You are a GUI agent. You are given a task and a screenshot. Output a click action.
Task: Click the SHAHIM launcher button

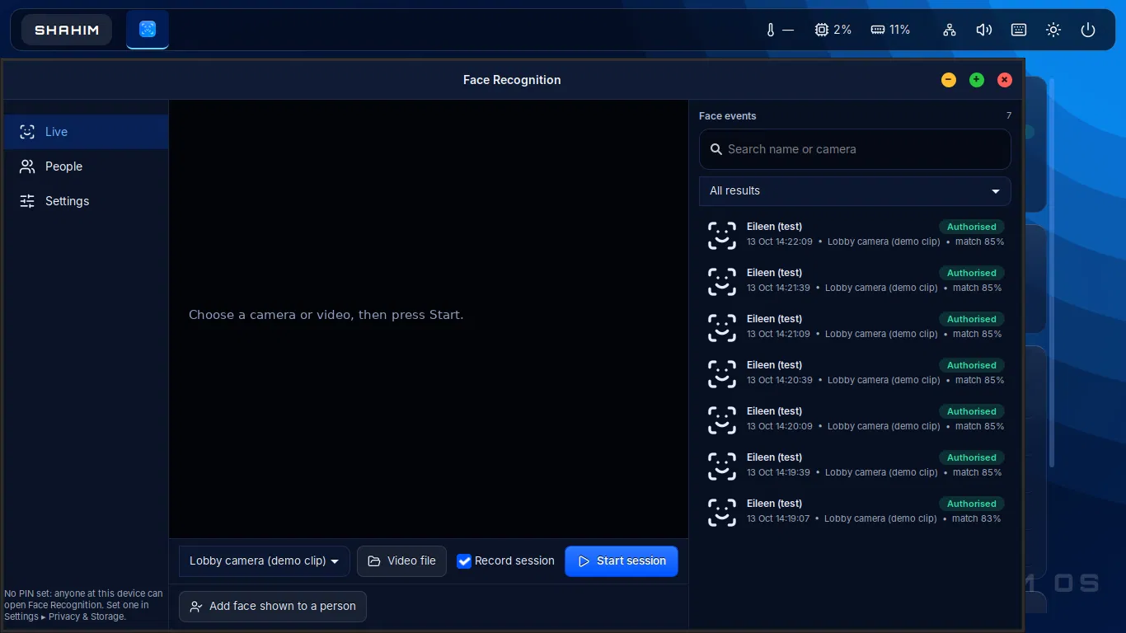pos(67,30)
